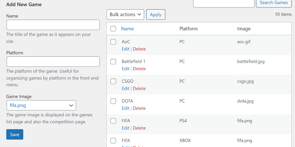
Task: Delete the CSGO game
Action: point(139,89)
